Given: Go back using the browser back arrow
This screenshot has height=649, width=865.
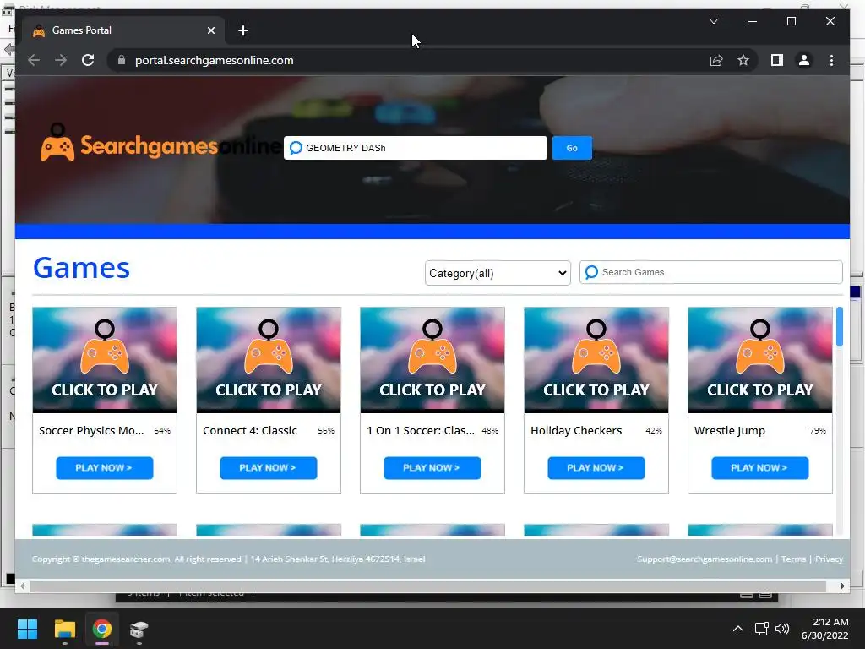Looking at the screenshot, I should click(34, 60).
